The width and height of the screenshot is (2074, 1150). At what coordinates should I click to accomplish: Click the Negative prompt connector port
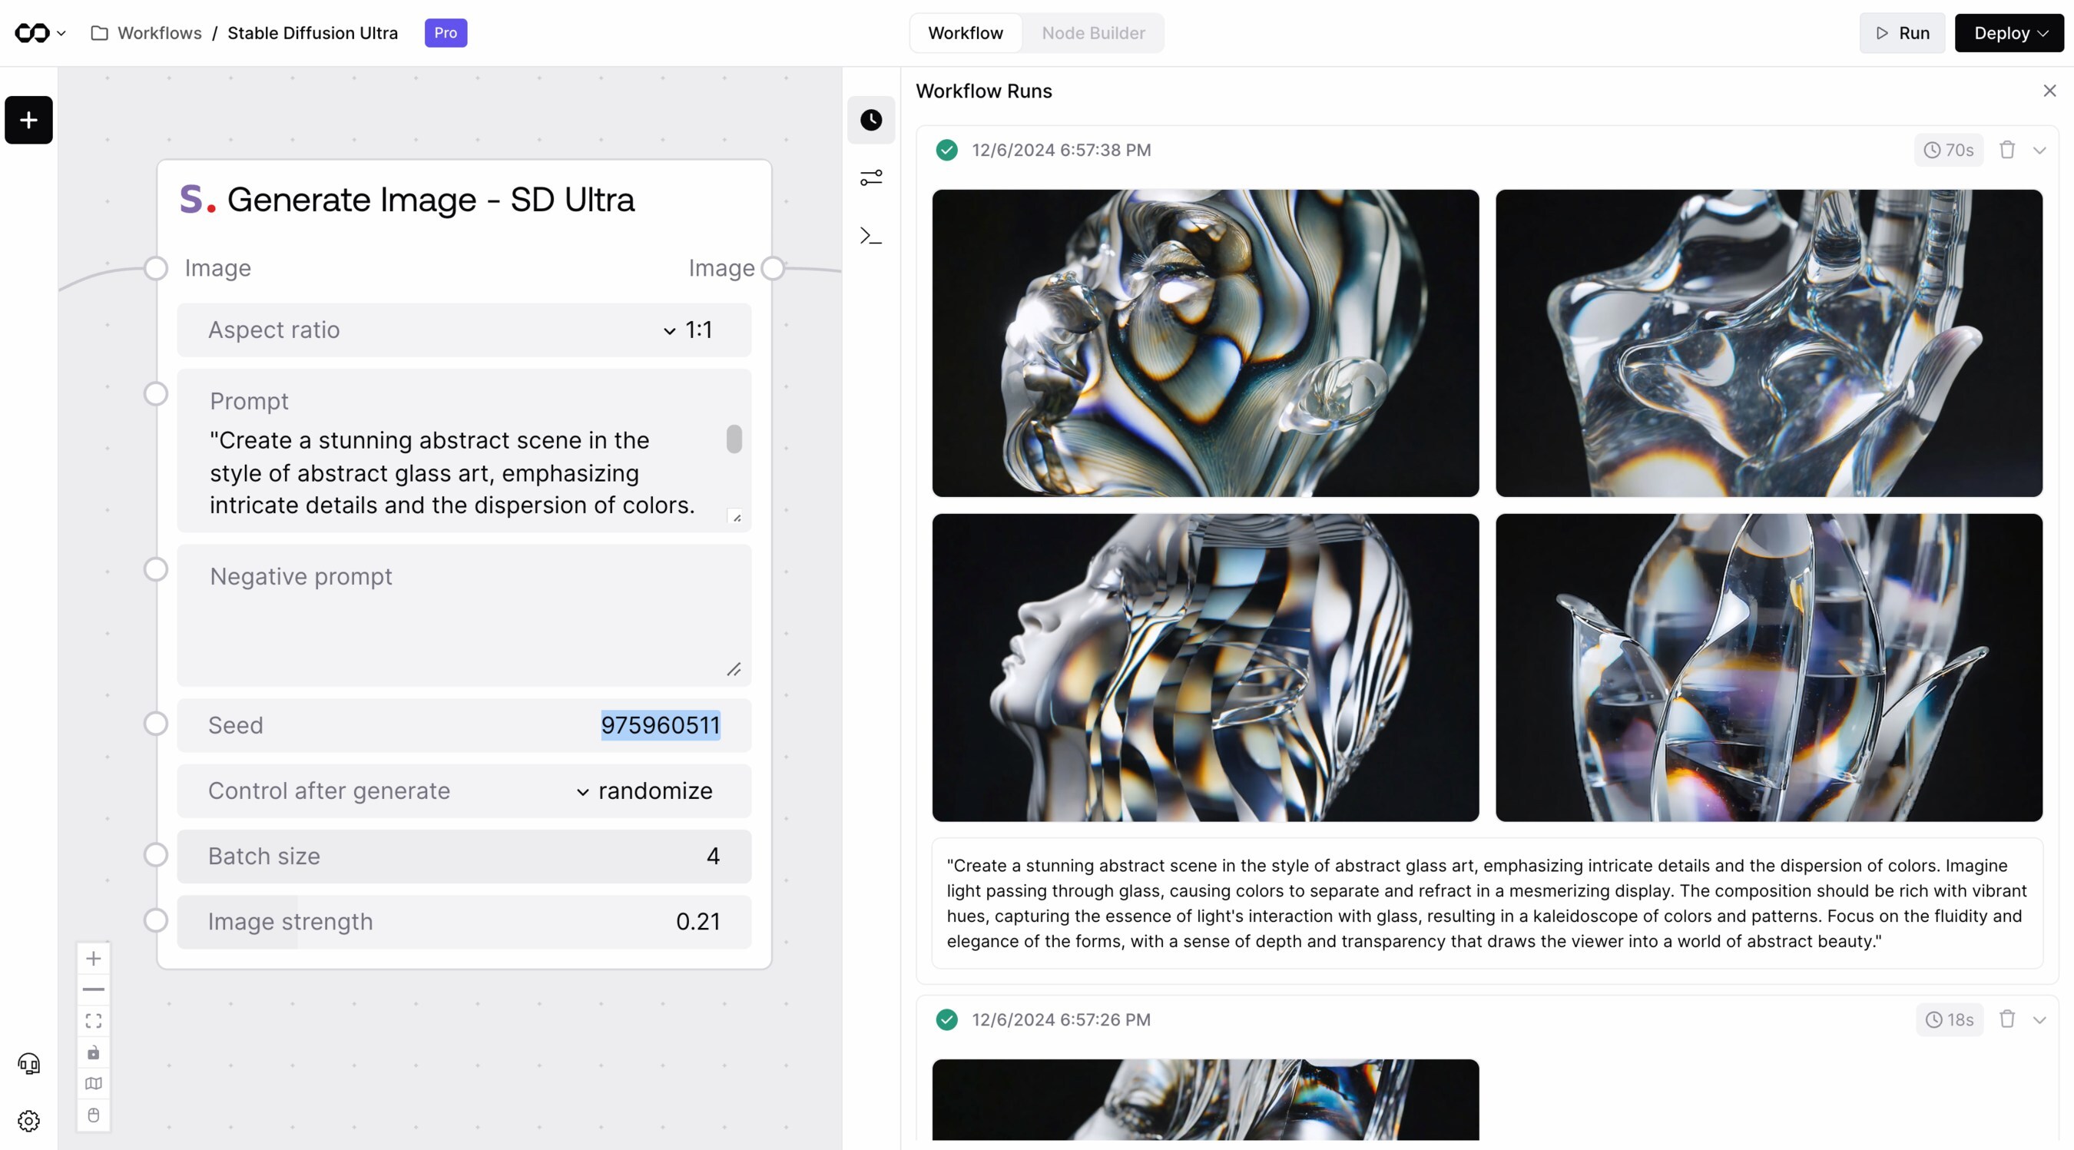pyautogui.click(x=156, y=569)
